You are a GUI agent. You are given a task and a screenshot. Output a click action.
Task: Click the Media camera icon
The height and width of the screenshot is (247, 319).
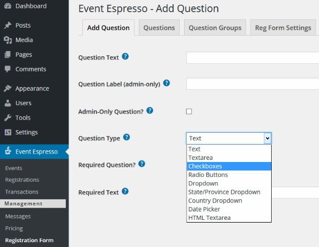click(8, 40)
